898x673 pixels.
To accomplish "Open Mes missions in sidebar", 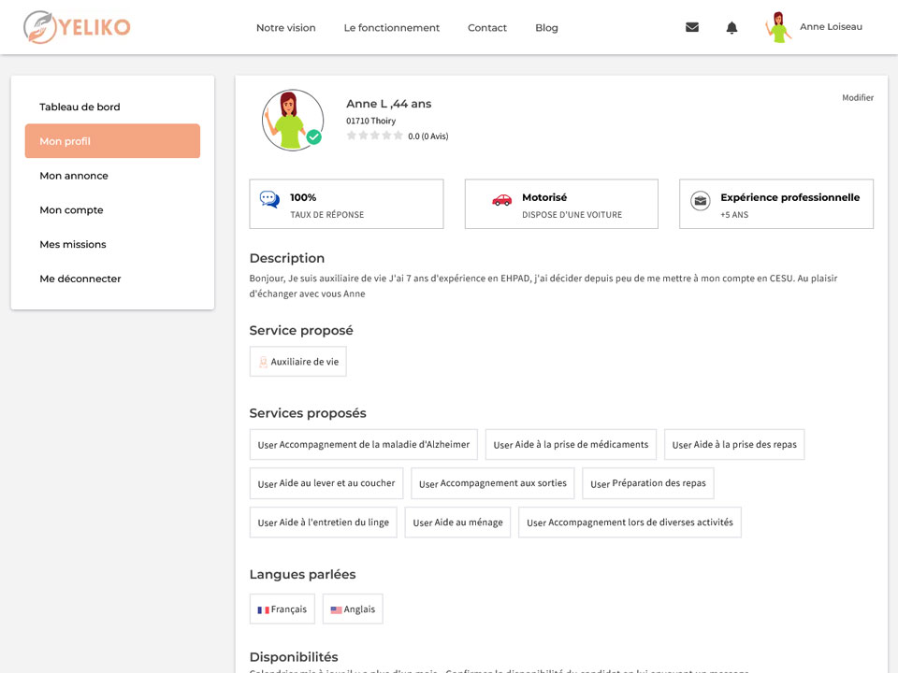I will [x=73, y=244].
